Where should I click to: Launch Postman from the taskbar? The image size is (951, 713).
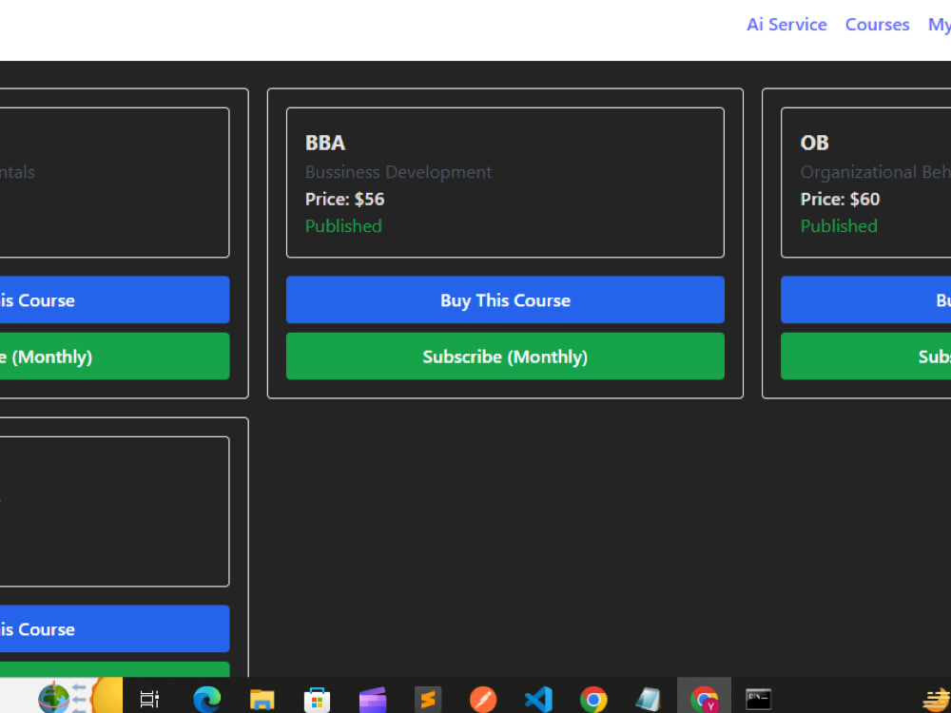(x=483, y=700)
